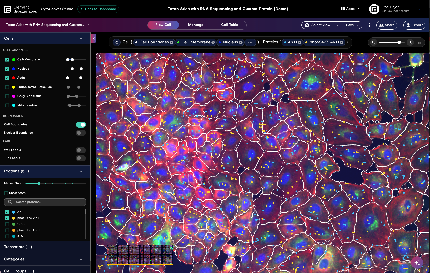Open the Transcripts (--) section

[45, 247]
